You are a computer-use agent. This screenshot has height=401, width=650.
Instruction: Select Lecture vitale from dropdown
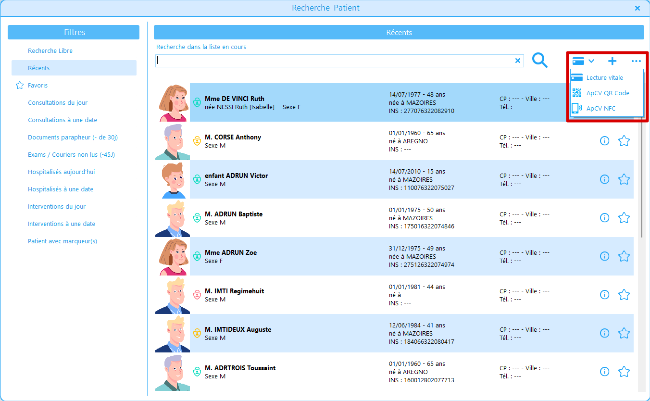(604, 78)
